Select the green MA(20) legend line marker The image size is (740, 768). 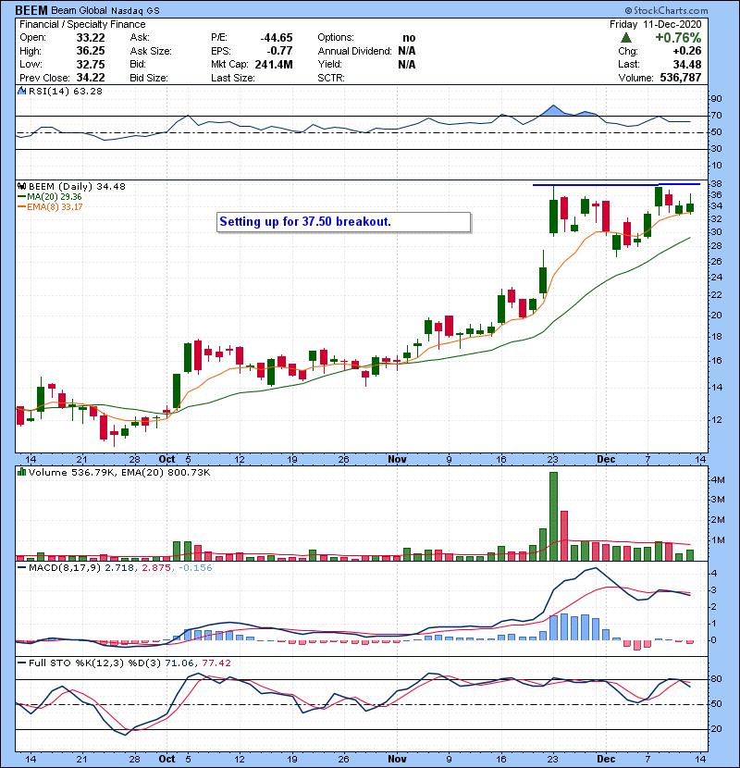point(22,197)
